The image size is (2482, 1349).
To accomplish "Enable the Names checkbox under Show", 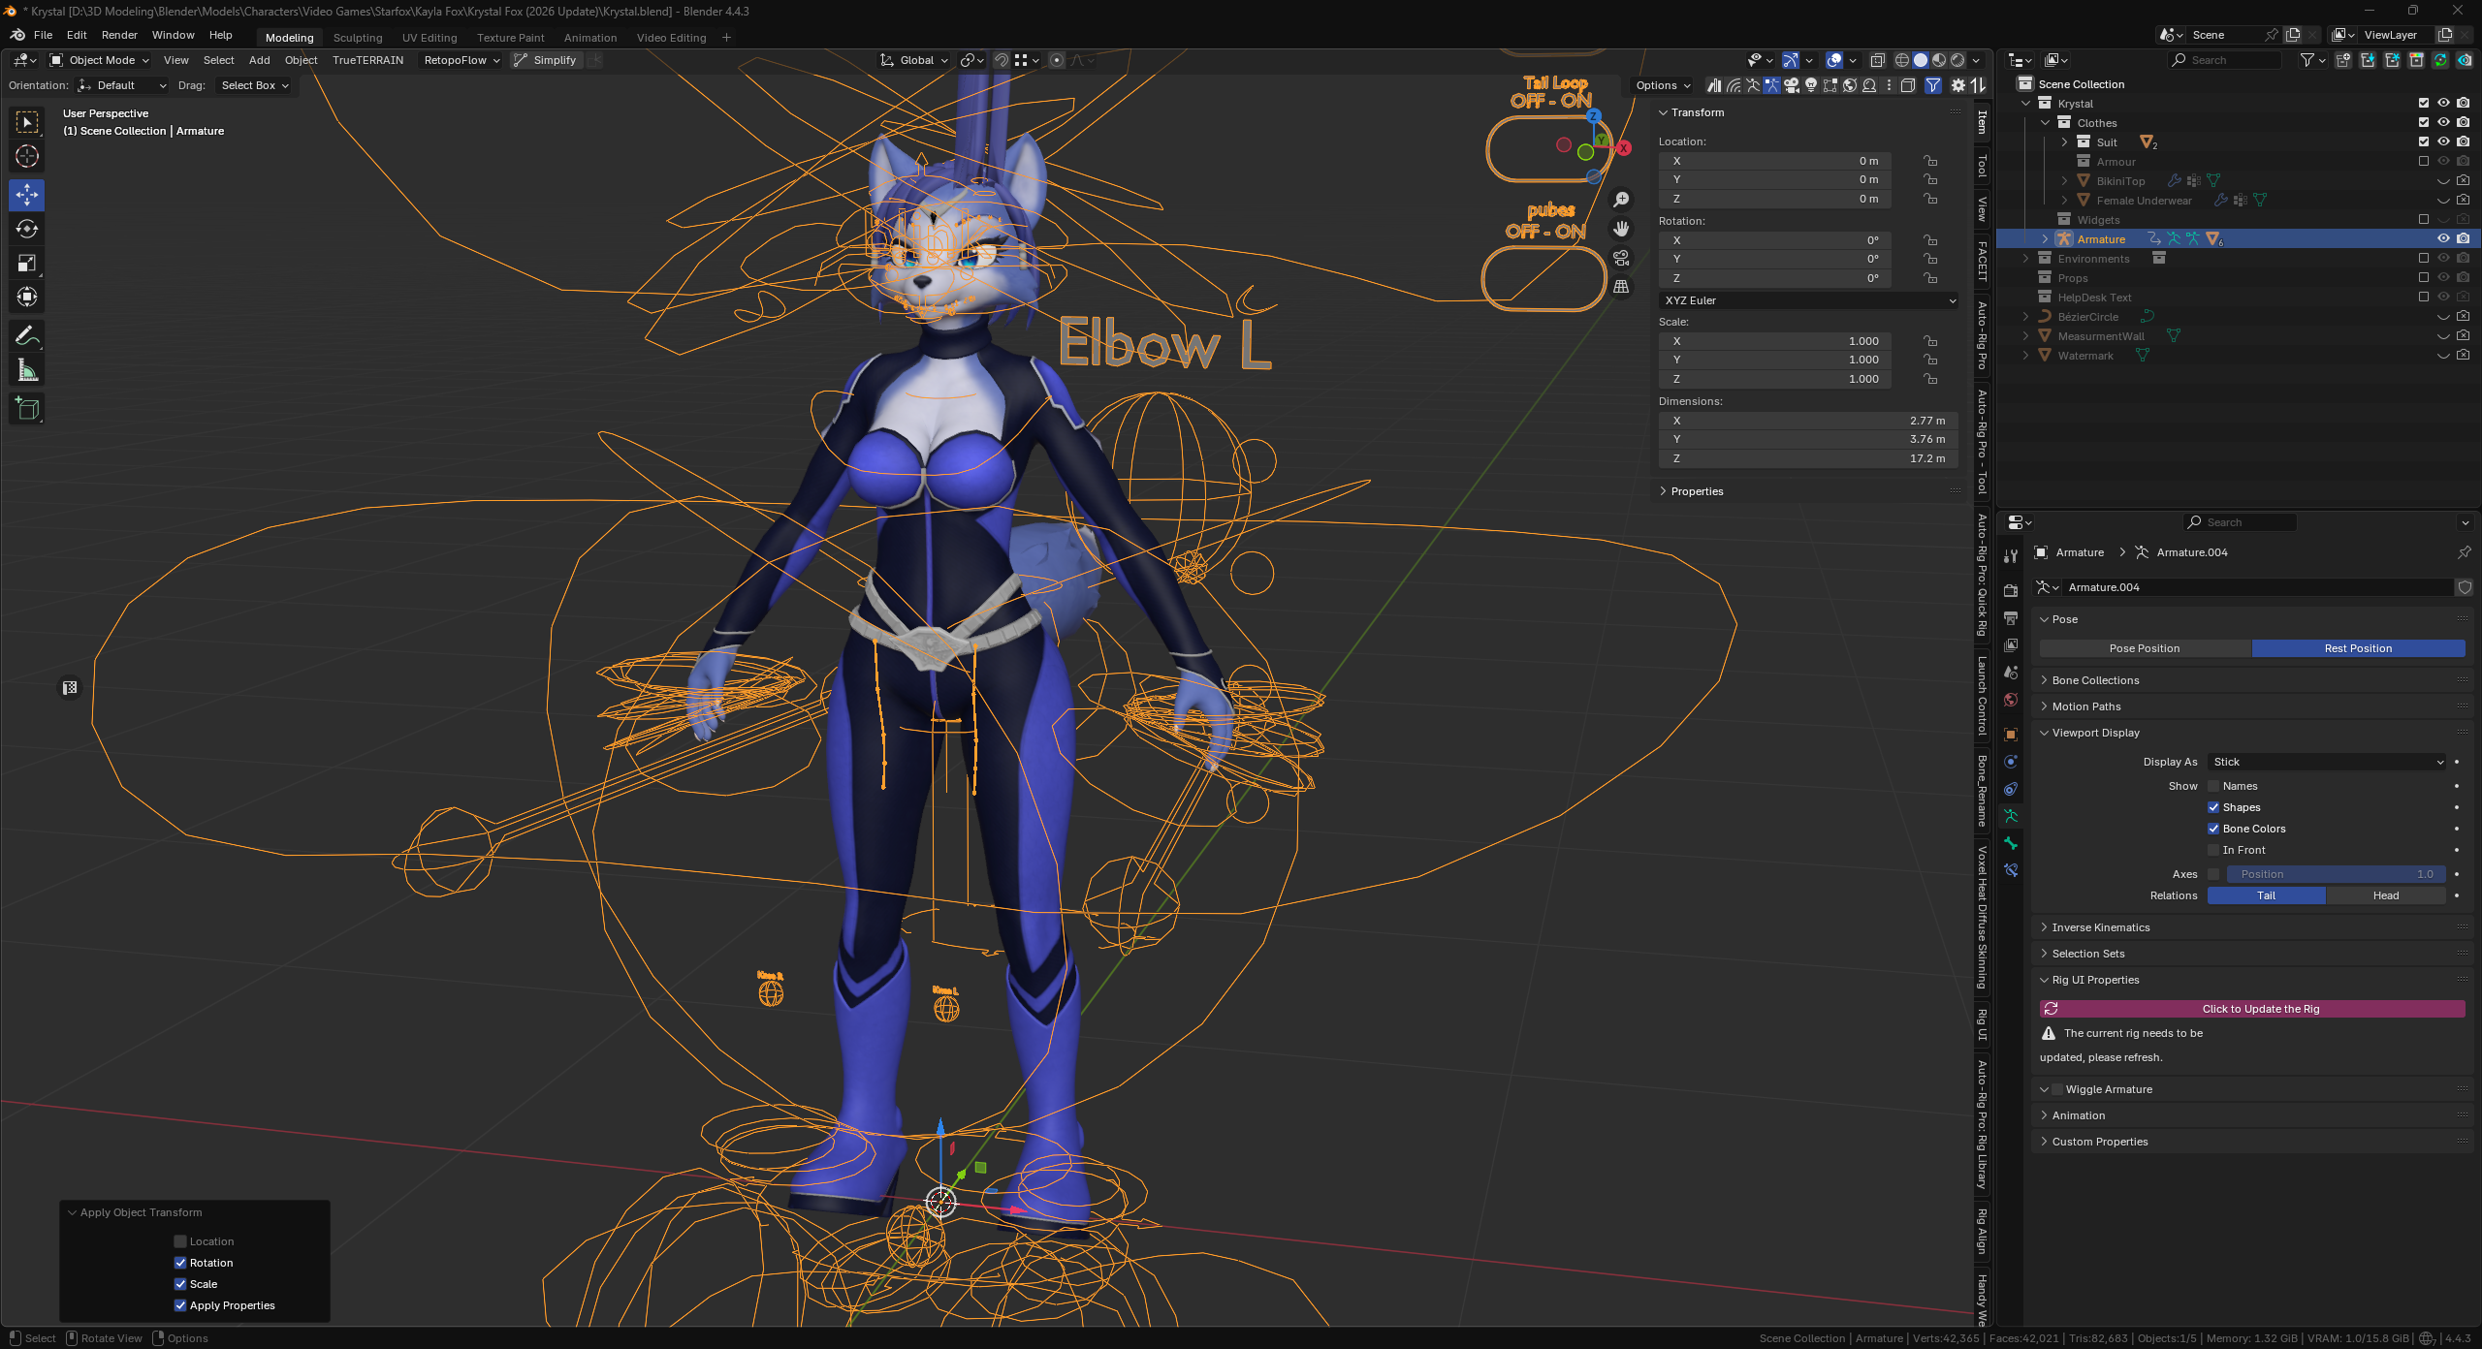I will [2213, 786].
